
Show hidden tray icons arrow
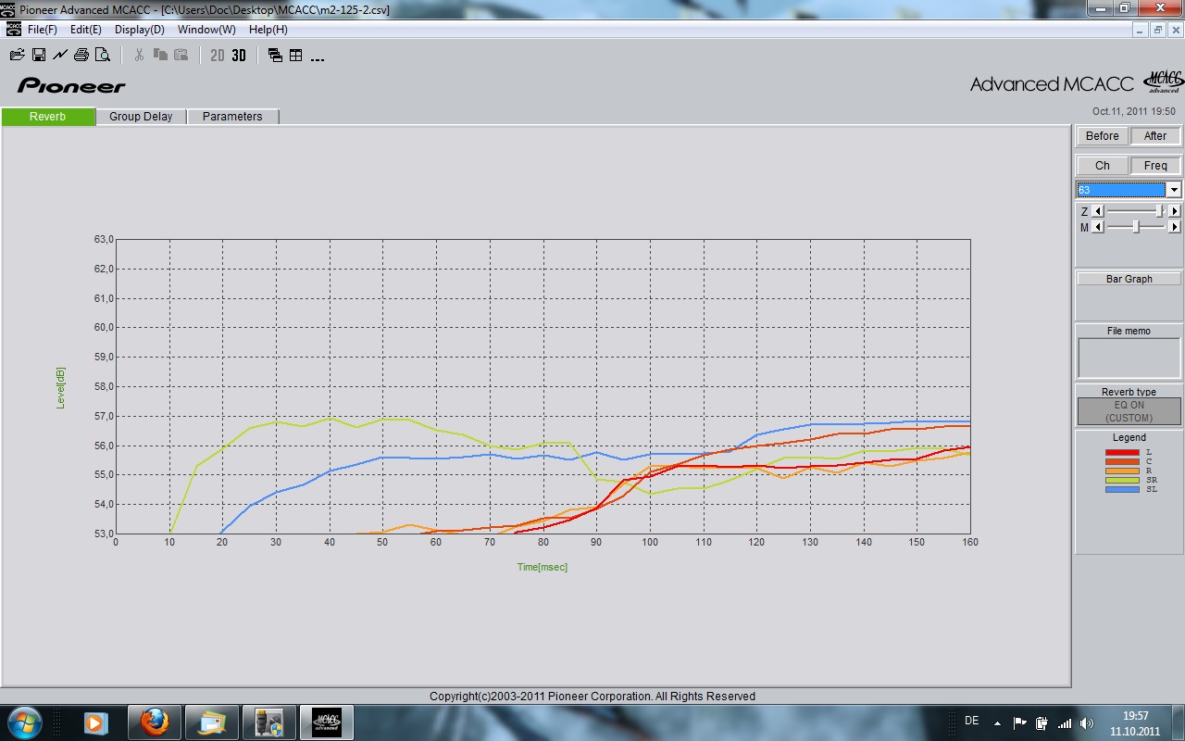pos(997,723)
